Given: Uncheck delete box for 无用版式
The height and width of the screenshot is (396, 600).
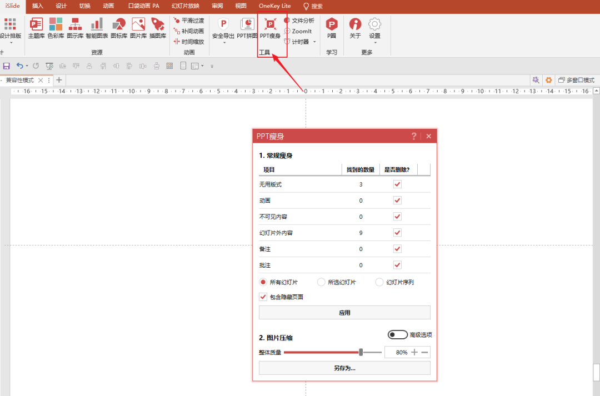Looking at the screenshot, I should pos(397,184).
